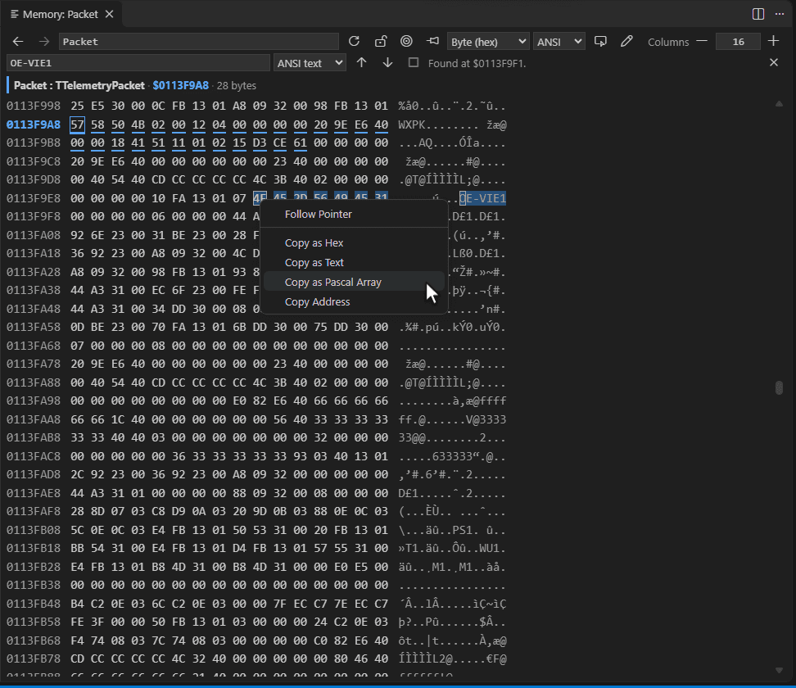Screen dimensions: 796x688
Task: Click the Packet address input field
Action: [x=198, y=42]
